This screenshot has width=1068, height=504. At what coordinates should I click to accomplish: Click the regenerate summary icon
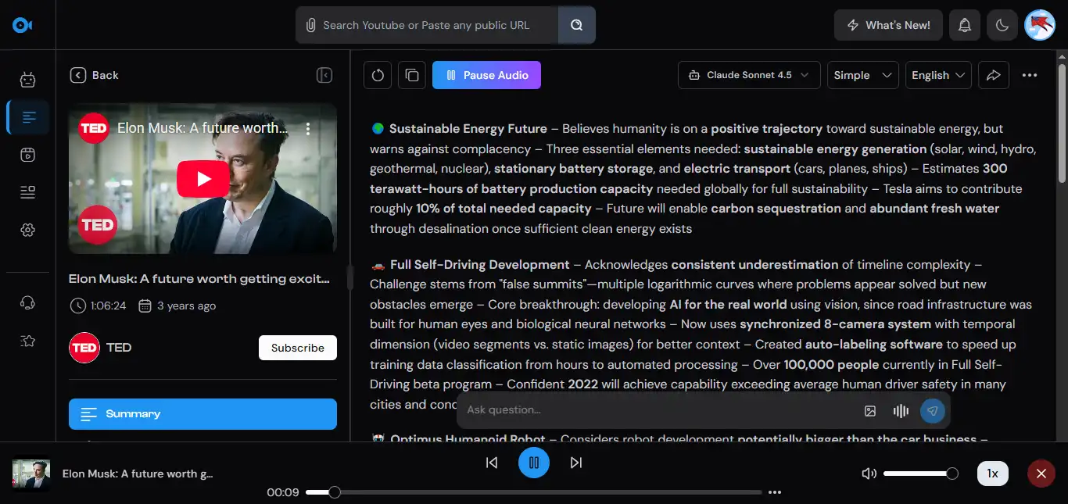pos(378,75)
